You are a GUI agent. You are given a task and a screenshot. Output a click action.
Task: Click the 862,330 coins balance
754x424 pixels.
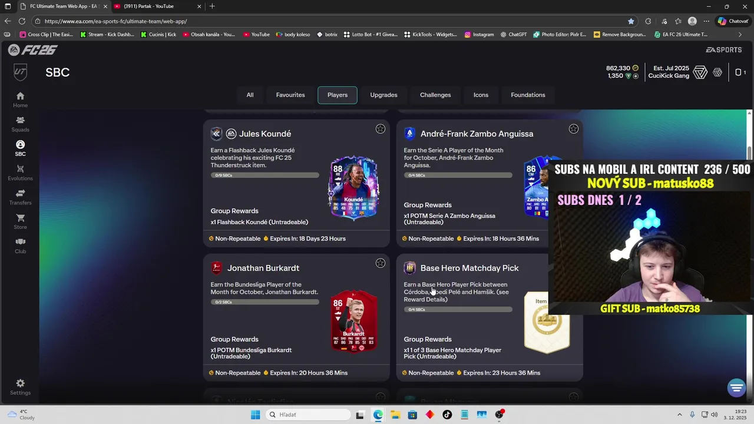623,68
